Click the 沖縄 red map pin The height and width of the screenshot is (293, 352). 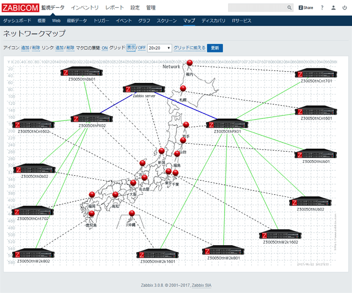tap(132, 213)
